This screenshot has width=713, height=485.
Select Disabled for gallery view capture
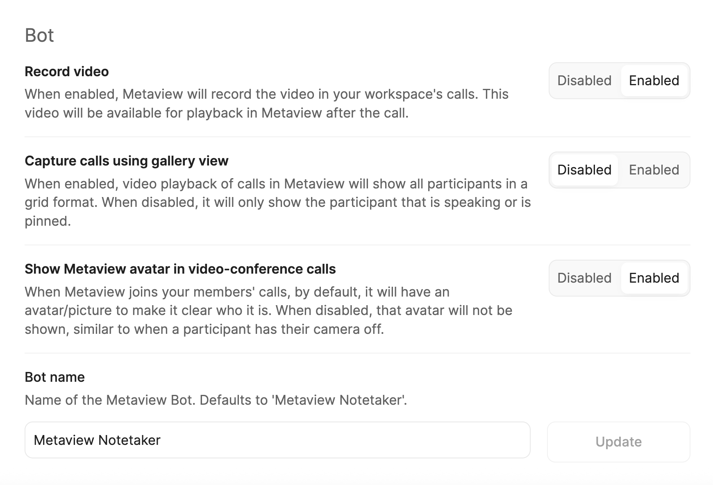pos(584,170)
